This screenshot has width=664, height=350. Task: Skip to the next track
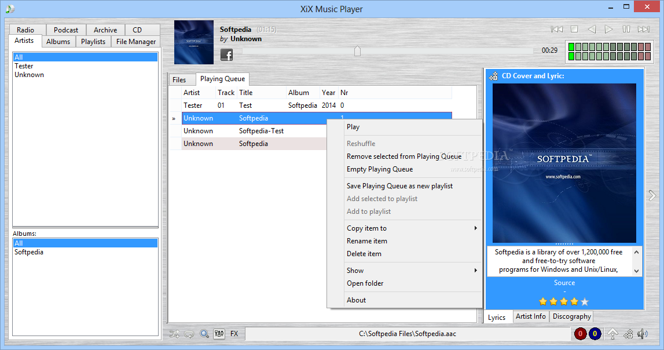644,29
